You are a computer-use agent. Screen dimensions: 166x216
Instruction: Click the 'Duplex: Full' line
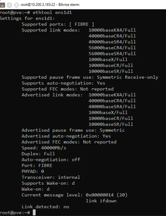[x=38, y=154]
